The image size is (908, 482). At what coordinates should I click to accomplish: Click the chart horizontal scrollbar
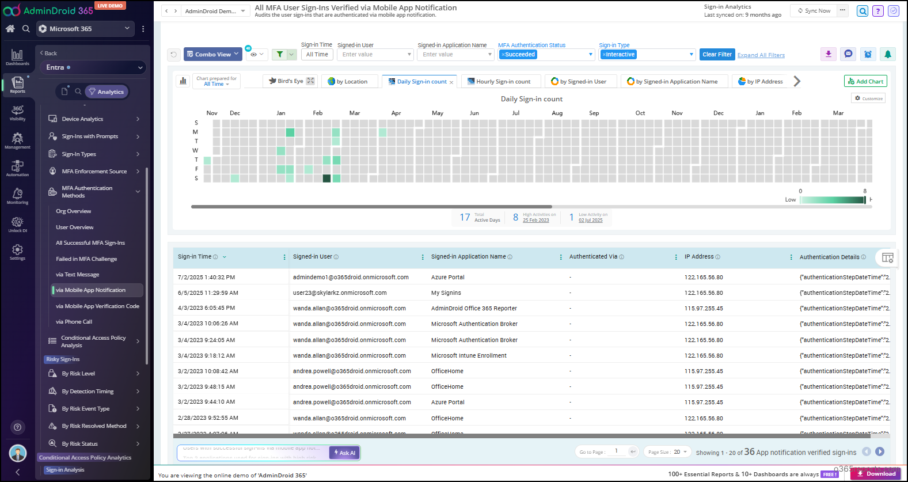pyautogui.click(x=371, y=207)
